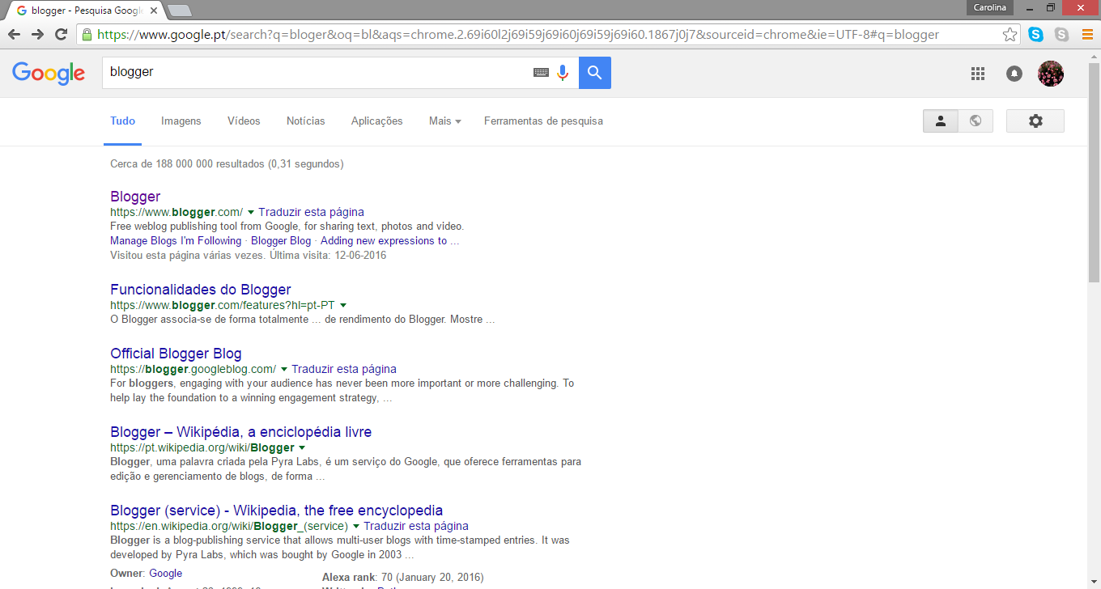Image resolution: width=1101 pixels, height=589 pixels.
Task: Switch to the Aplicações tab
Action: [377, 121]
